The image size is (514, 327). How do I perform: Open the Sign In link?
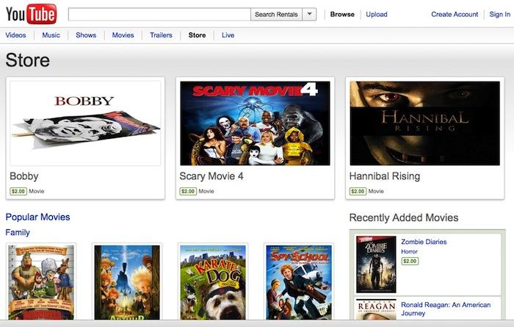pyautogui.click(x=499, y=15)
